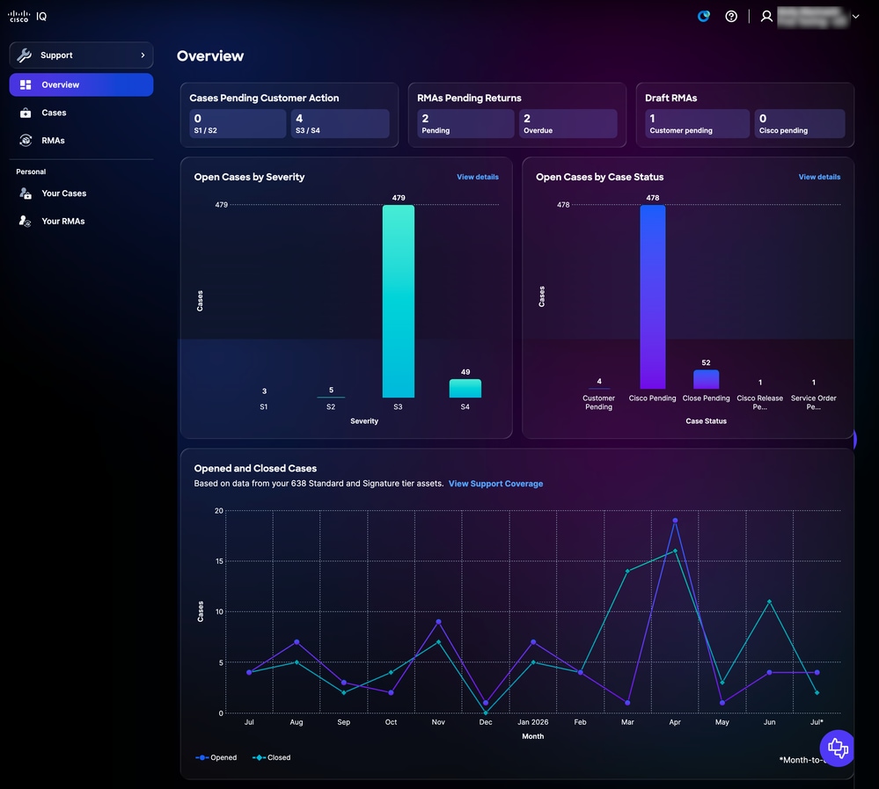Click the Overview grid icon
The height and width of the screenshot is (789, 879).
pos(26,84)
